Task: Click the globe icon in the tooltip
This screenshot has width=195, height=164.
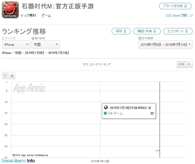Action: [x=106, y=107]
